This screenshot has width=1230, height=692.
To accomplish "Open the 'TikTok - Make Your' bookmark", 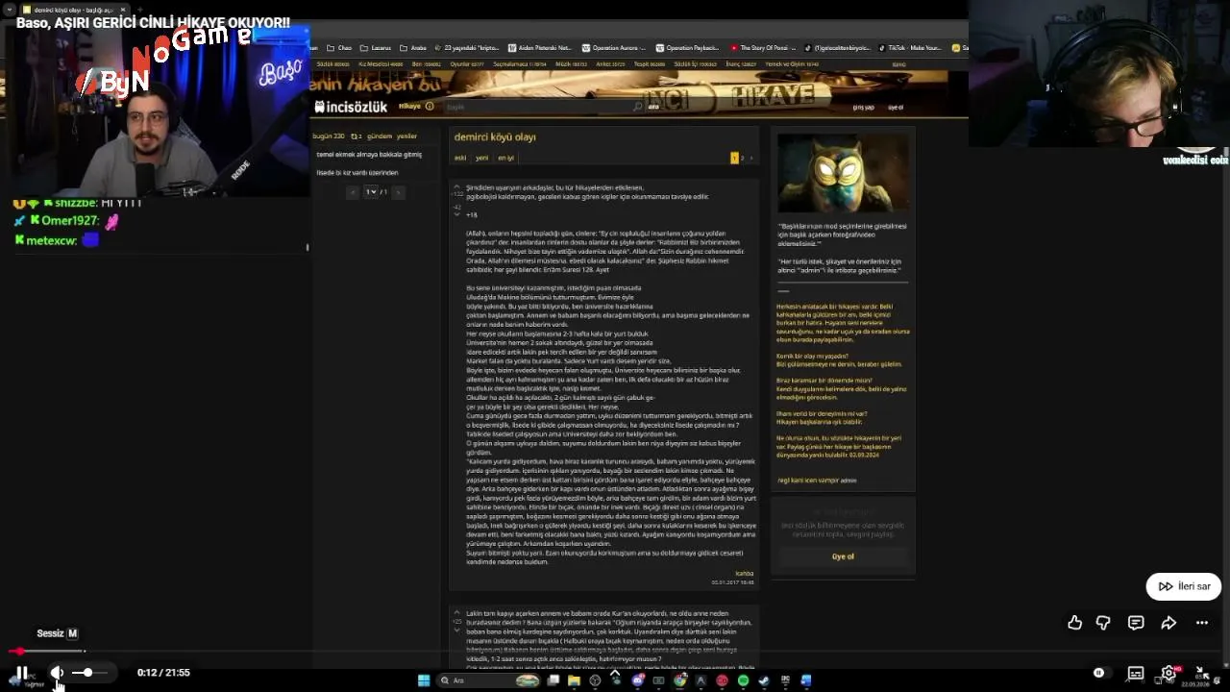I will (909, 48).
